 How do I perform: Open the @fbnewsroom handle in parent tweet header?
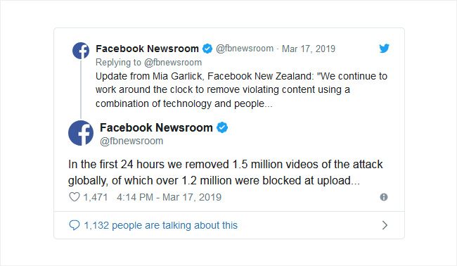click(x=245, y=49)
